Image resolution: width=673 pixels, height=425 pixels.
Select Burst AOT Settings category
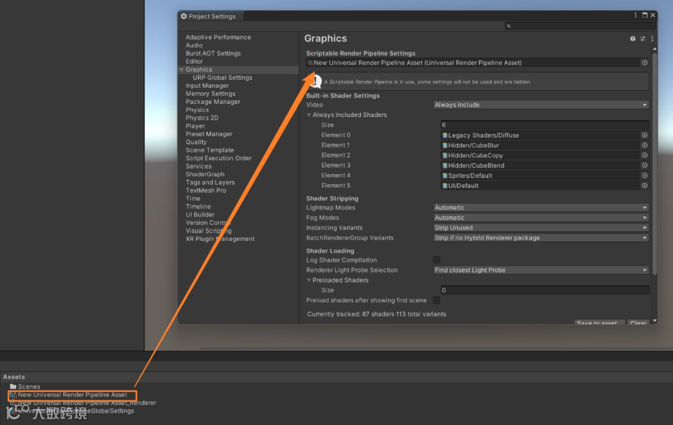(x=213, y=54)
